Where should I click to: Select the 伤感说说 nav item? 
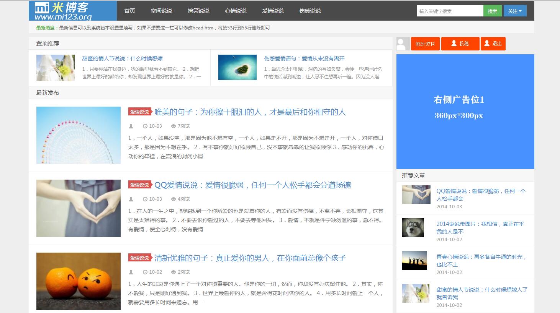coord(310,11)
